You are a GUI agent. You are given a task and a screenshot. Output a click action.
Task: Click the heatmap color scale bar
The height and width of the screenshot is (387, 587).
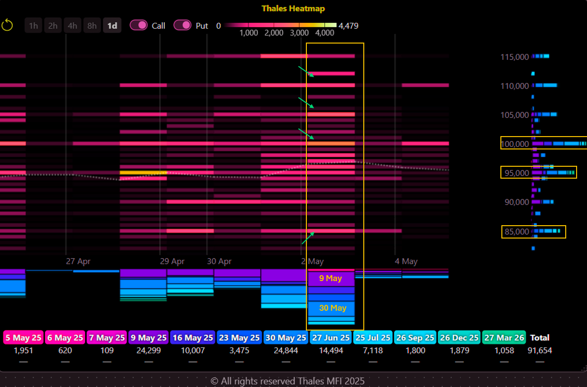(281, 25)
